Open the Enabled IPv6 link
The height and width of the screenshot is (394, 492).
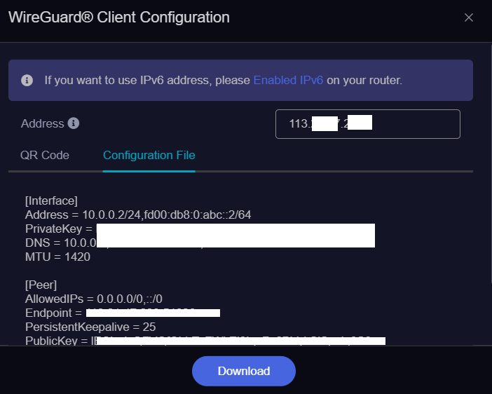click(x=288, y=80)
